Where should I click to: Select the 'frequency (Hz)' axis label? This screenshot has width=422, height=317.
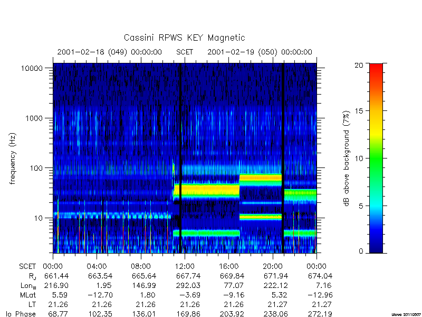point(12,158)
